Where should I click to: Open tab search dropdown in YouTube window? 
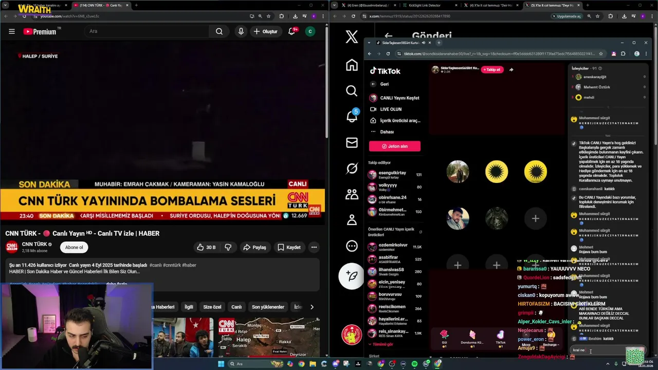tap(5, 5)
